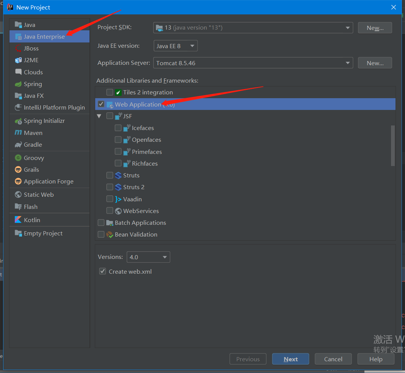This screenshot has height=373, width=405.
Task: Click the Cancel button
Action: point(333,359)
